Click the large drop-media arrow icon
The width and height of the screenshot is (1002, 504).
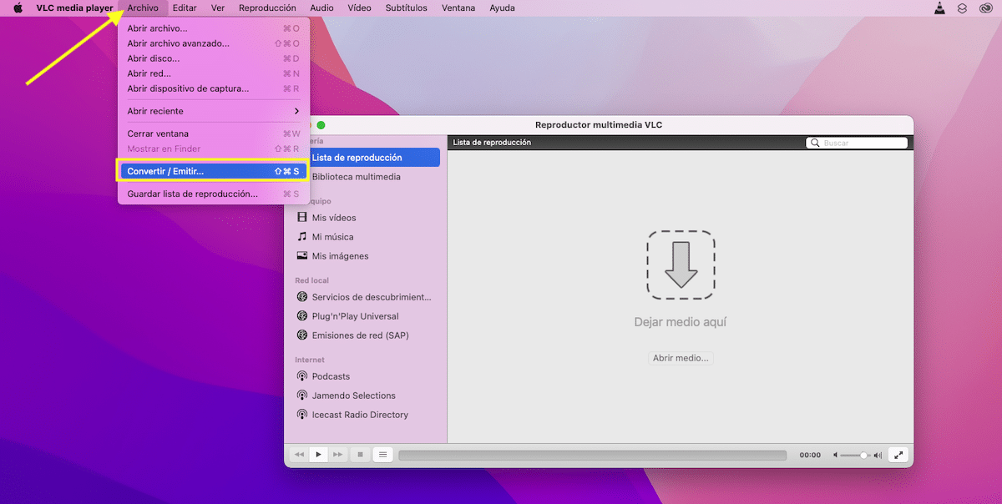[x=681, y=265]
